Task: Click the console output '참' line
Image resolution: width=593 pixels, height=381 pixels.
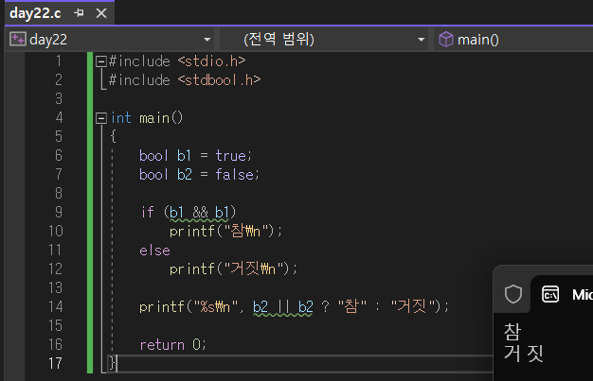Action: [x=512, y=332]
